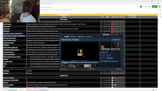This screenshot has width=162, height=91.
Task: Click the fill color paint bucket icon
Action: 45,10
